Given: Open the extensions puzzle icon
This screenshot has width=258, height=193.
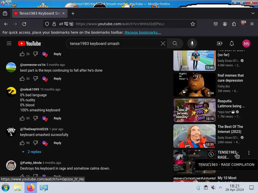Looking at the screenshot, I should pyautogui.click(x=234, y=24).
